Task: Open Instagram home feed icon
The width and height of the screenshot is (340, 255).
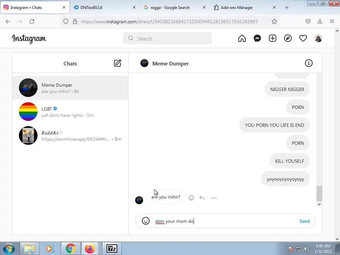Action: click(242, 39)
